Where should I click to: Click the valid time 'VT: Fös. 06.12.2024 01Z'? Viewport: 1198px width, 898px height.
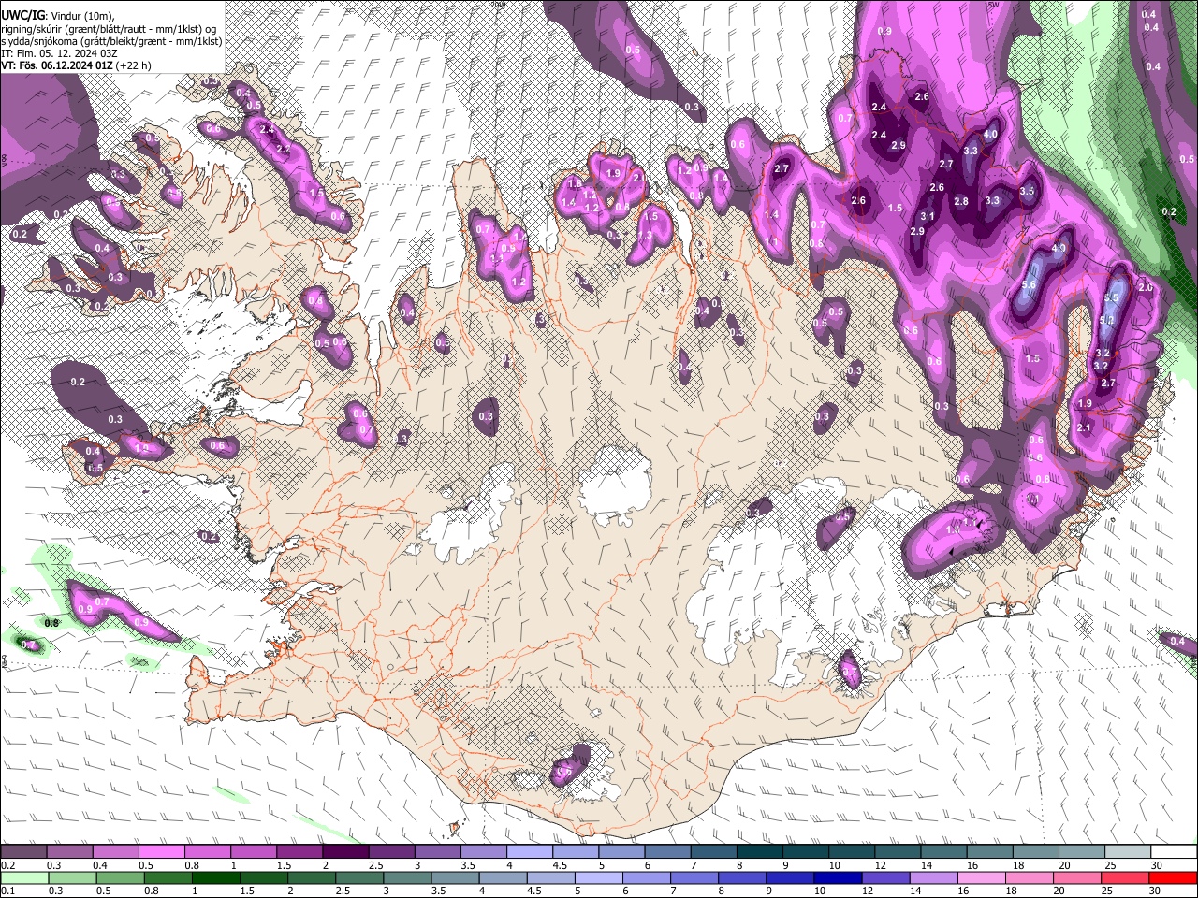click(x=57, y=65)
